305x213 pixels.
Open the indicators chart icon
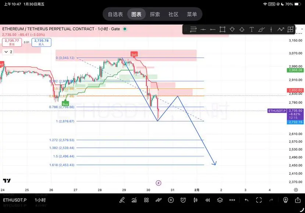[x=134, y=200]
